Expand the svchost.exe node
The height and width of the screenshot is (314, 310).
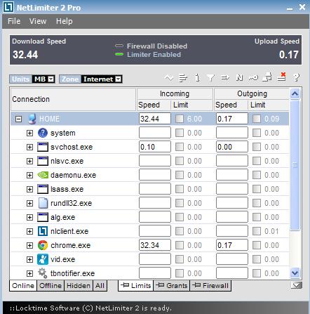(29, 147)
